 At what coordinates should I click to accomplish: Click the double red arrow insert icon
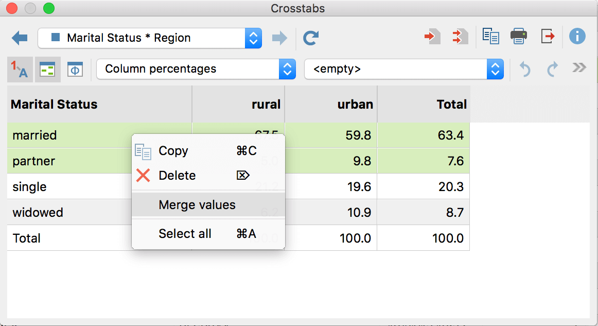pyautogui.click(x=460, y=37)
